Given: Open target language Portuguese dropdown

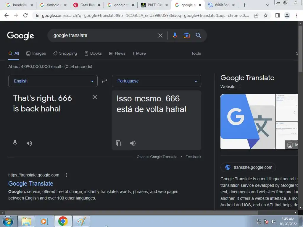Looking at the screenshot, I should click(157, 81).
